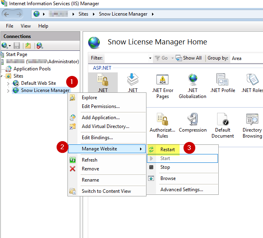Click the Forward navigation arrow
263x238 pixels.
pyautogui.click(x=19, y=14)
